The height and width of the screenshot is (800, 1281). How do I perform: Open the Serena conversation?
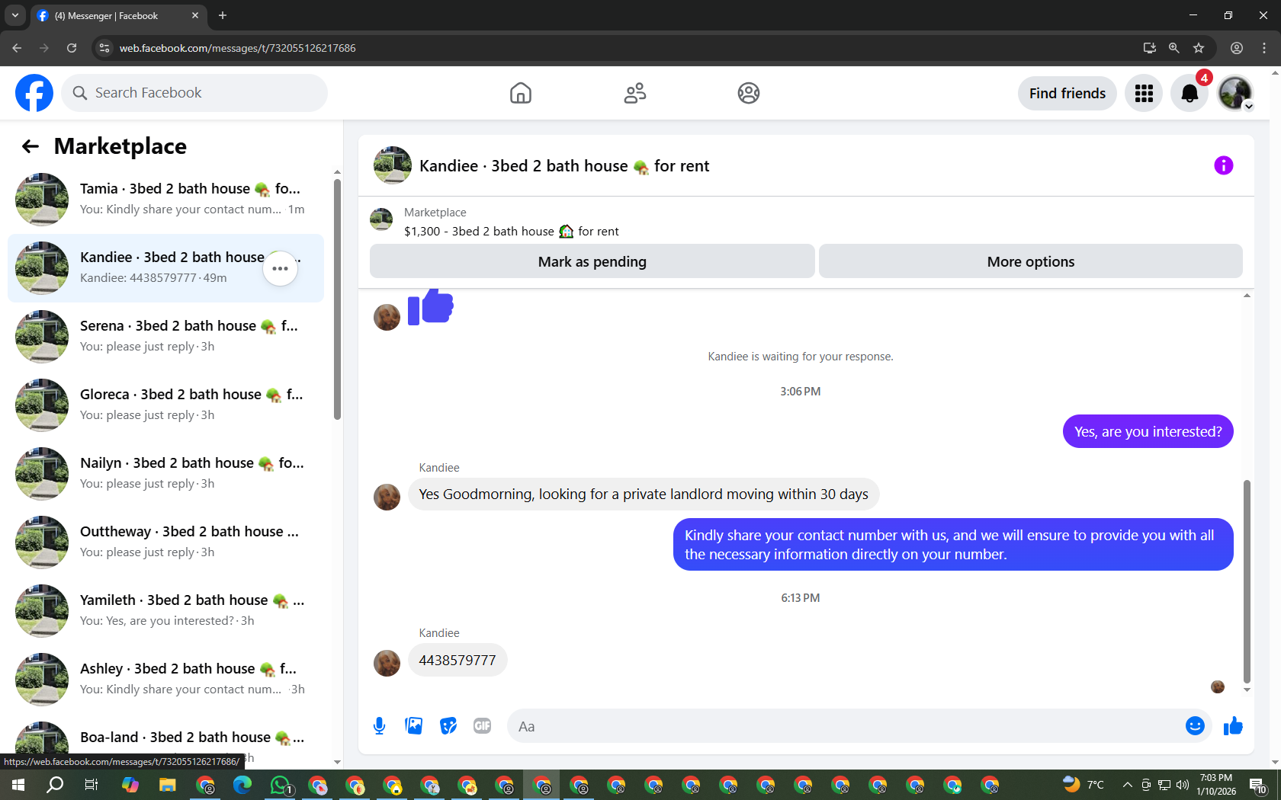pos(165,337)
